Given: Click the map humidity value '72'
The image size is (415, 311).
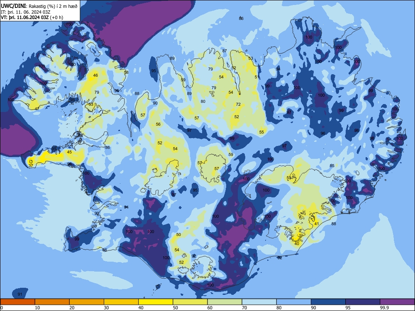Looking at the screenshot, I should tap(238, 104).
